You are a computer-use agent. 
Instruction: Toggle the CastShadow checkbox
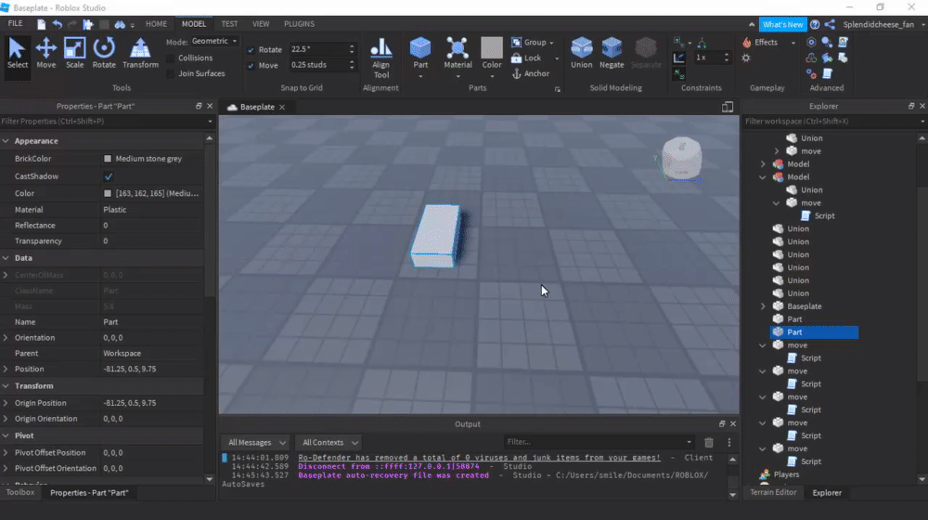click(109, 176)
